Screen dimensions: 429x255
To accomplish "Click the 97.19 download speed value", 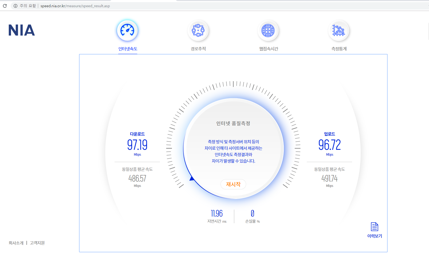I will (x=137, y=145).
